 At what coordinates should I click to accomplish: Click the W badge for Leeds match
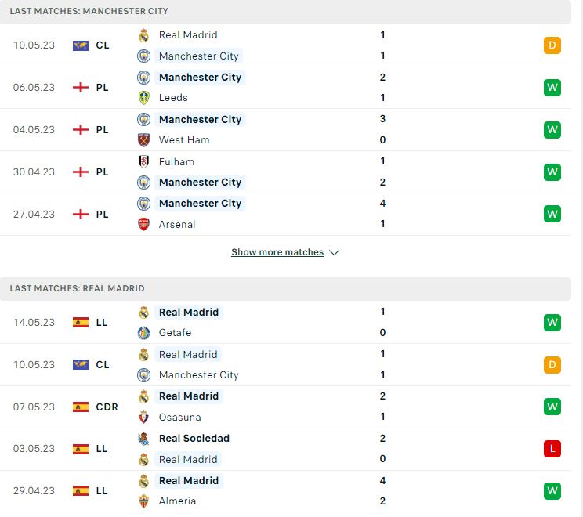pyautogui.click(x=552, y=88)
